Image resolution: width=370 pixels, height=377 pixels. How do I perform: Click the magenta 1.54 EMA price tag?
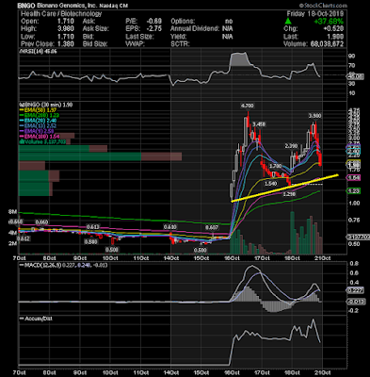click(x=353, y=178)
